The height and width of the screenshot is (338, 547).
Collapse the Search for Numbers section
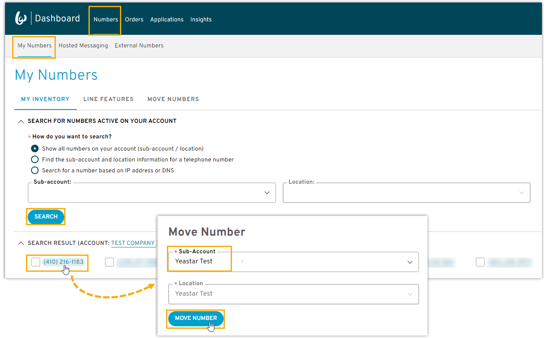21,121
